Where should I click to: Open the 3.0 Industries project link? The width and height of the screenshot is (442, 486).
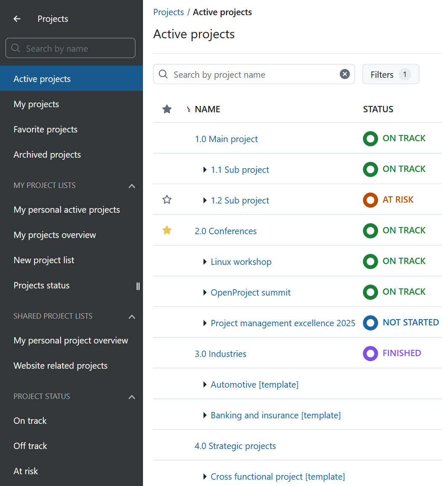pyautogui.click(x=220, y=354)
